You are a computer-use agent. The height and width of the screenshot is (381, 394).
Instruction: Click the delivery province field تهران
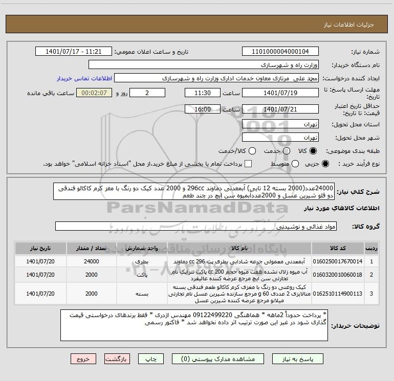[x=280, y=124]
